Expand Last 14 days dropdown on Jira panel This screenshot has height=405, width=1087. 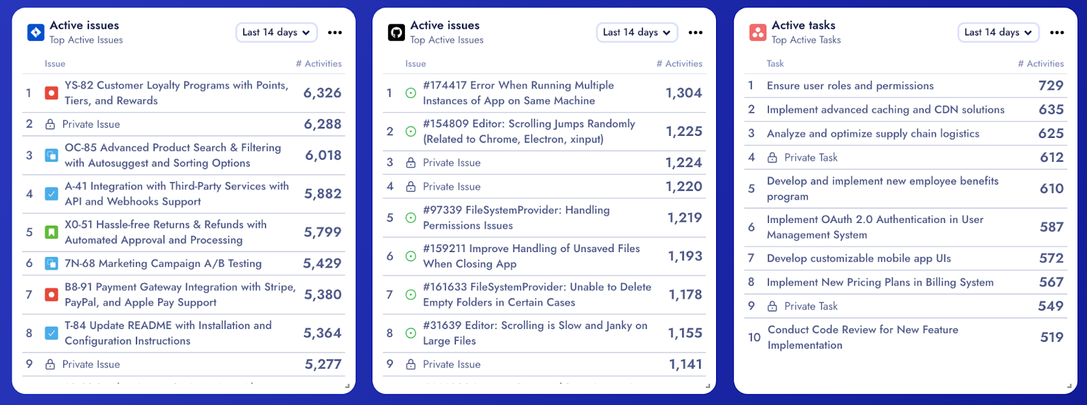click(276, 32)
